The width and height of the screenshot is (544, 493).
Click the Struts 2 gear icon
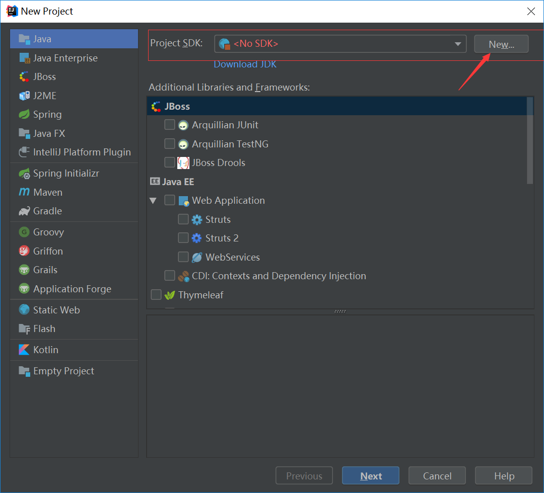(x=197, y=238)
